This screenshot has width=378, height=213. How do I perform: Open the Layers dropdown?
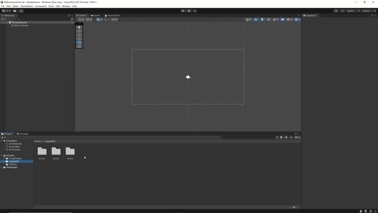click(353, 11)
